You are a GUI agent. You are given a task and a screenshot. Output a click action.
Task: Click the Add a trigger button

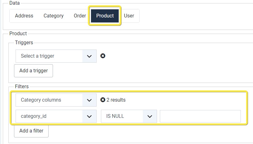(x=33, y=71)
